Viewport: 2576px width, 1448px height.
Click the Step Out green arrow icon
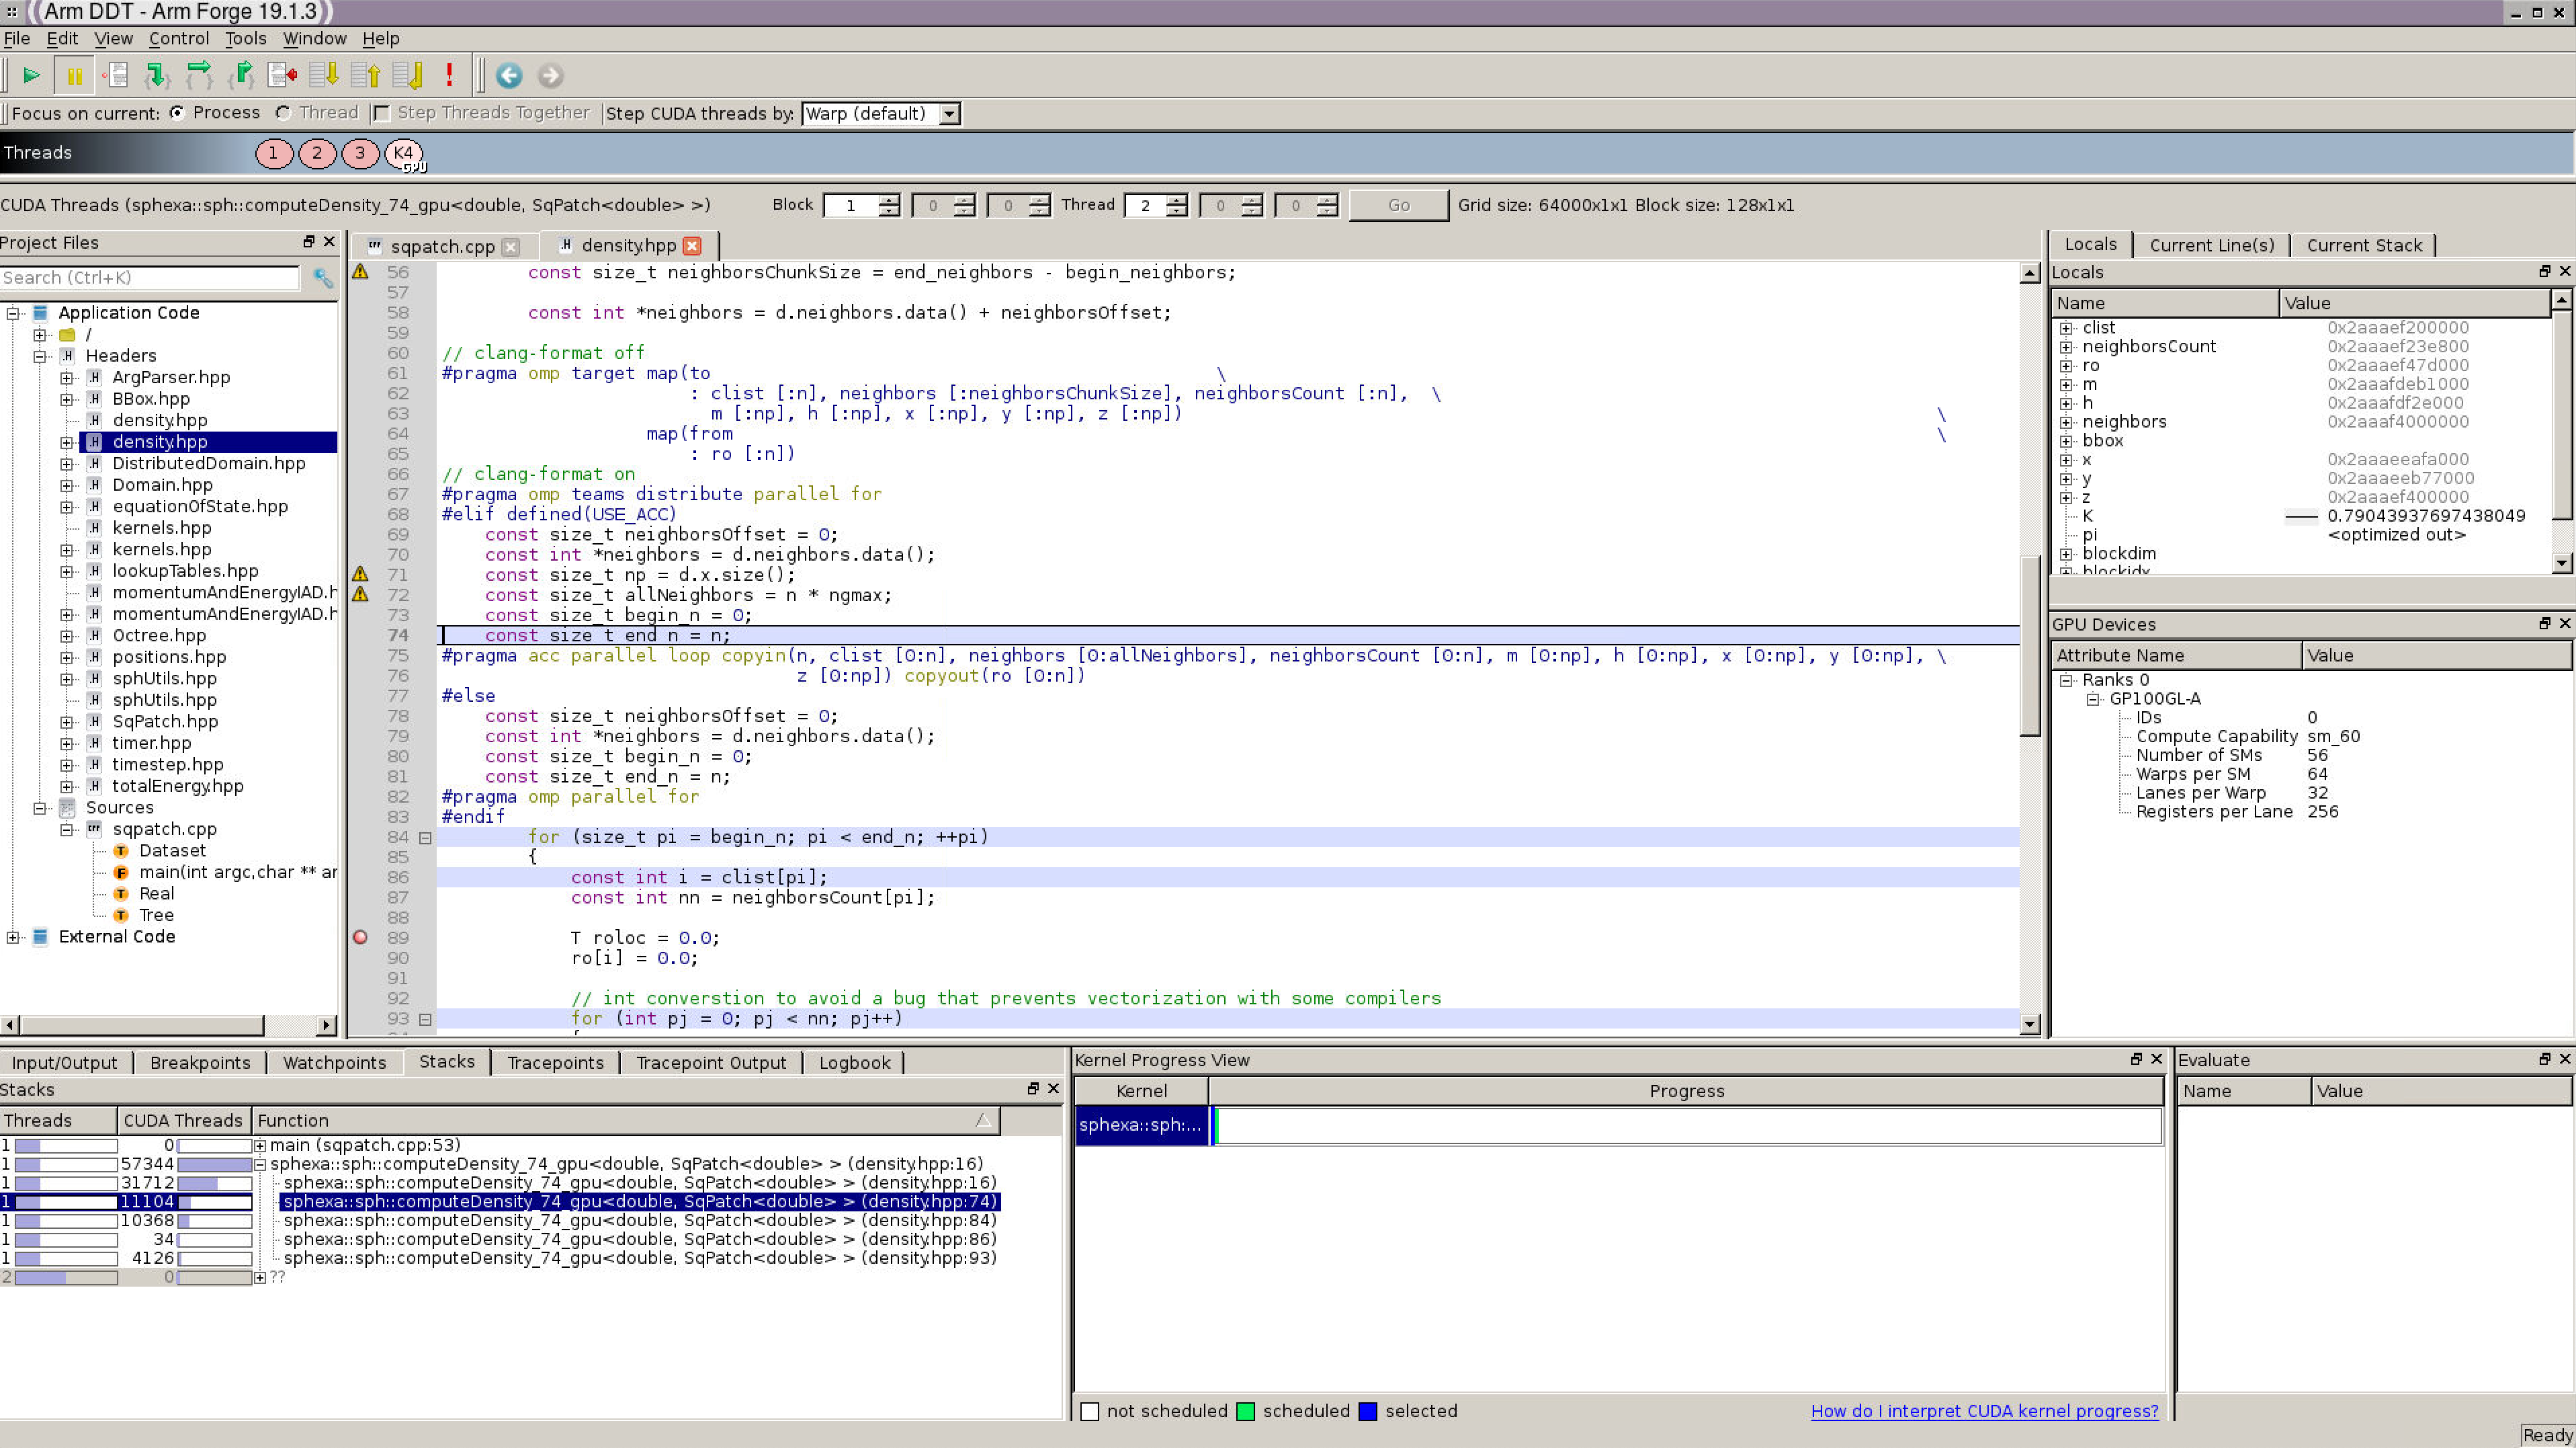coord(241,75)
